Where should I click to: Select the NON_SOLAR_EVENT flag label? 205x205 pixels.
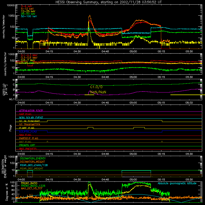(31, 118)
